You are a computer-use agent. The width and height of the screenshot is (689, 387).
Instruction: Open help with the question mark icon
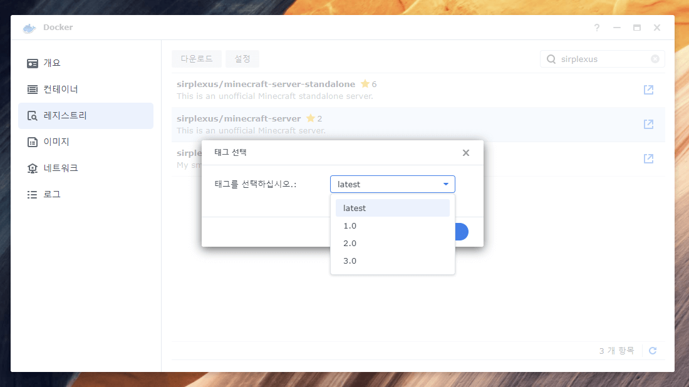597,28
